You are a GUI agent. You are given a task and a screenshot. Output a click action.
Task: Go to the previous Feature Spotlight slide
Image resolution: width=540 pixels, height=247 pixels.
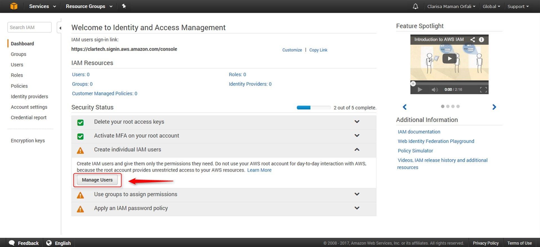404,107
